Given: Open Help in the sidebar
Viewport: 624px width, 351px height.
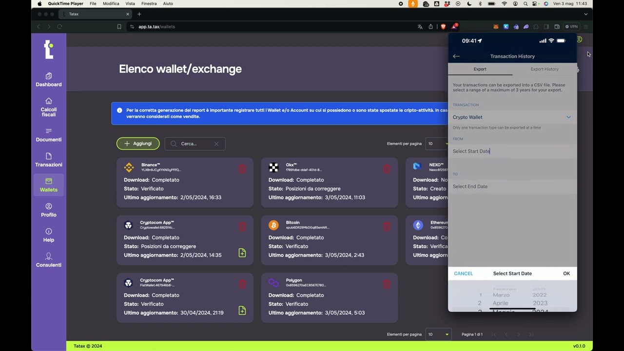Looking at the screenshot, I should coord(48,235).
